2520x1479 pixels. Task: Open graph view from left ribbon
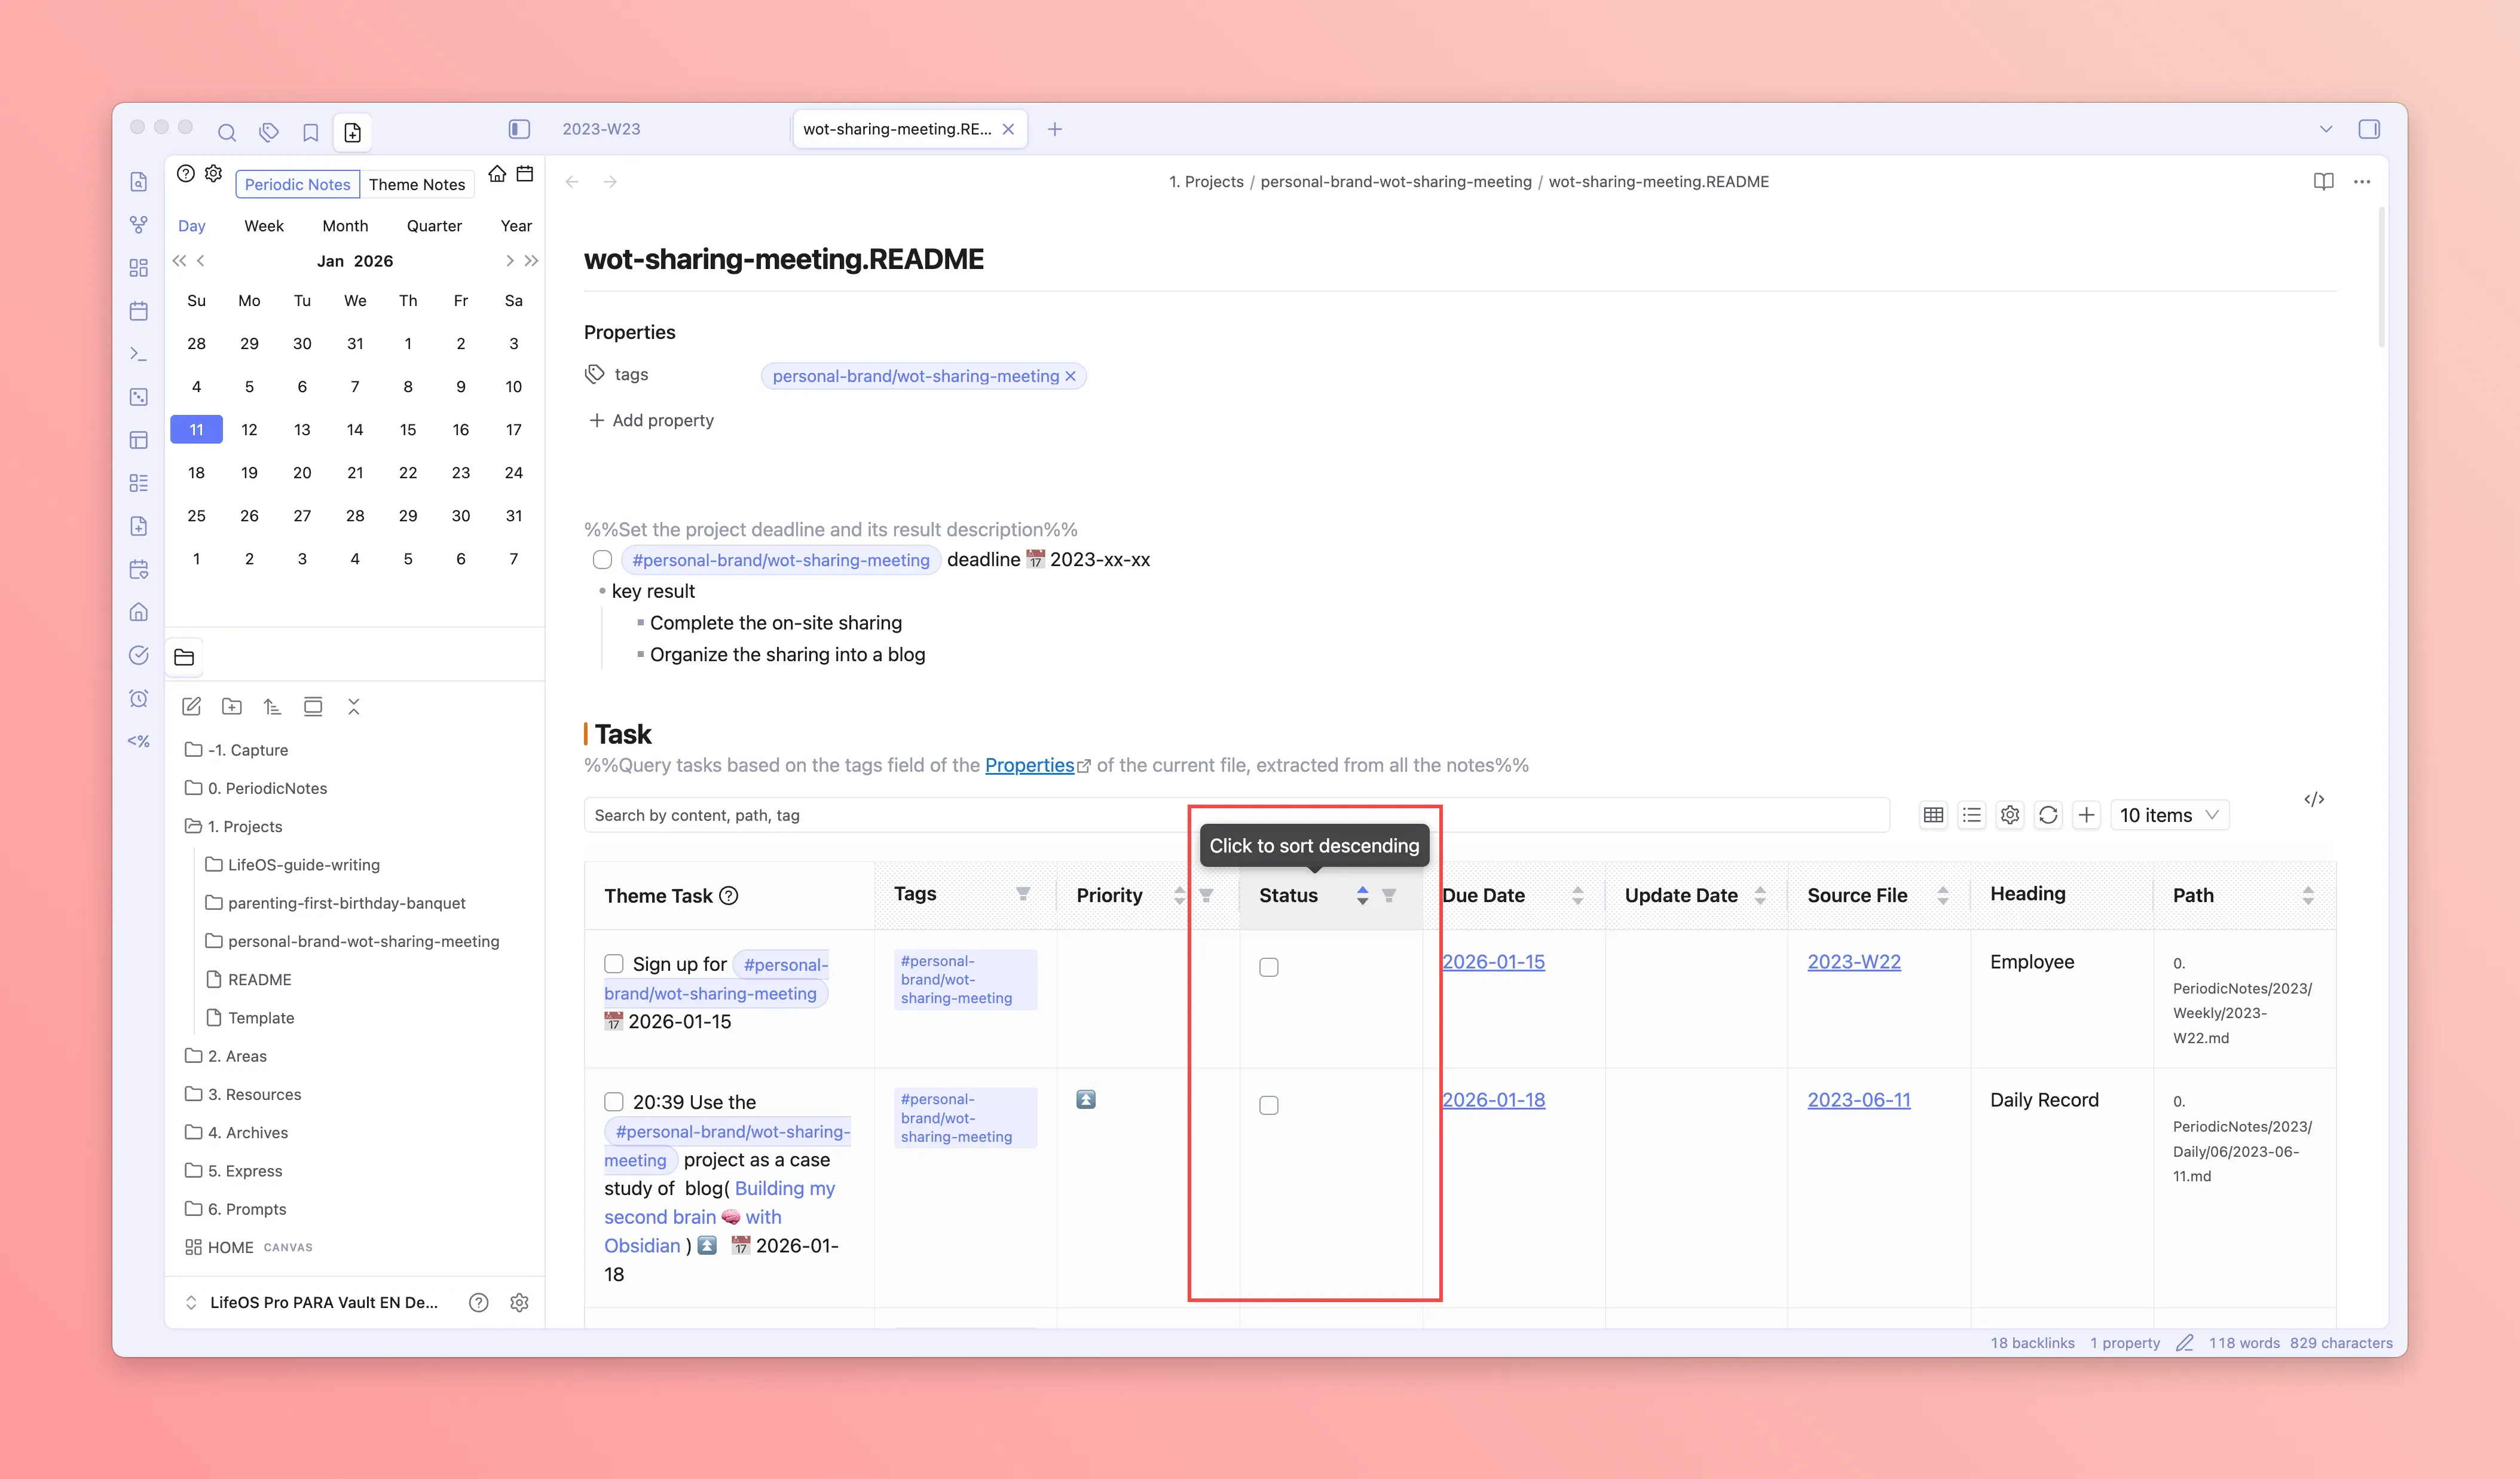(x=139, y=225)
